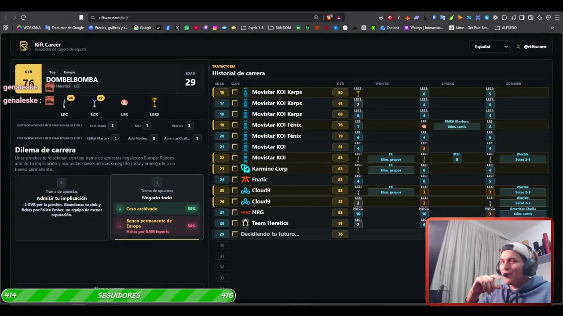Click the rank square icon in age 24 row
The image size is (563, 316).
235,180
